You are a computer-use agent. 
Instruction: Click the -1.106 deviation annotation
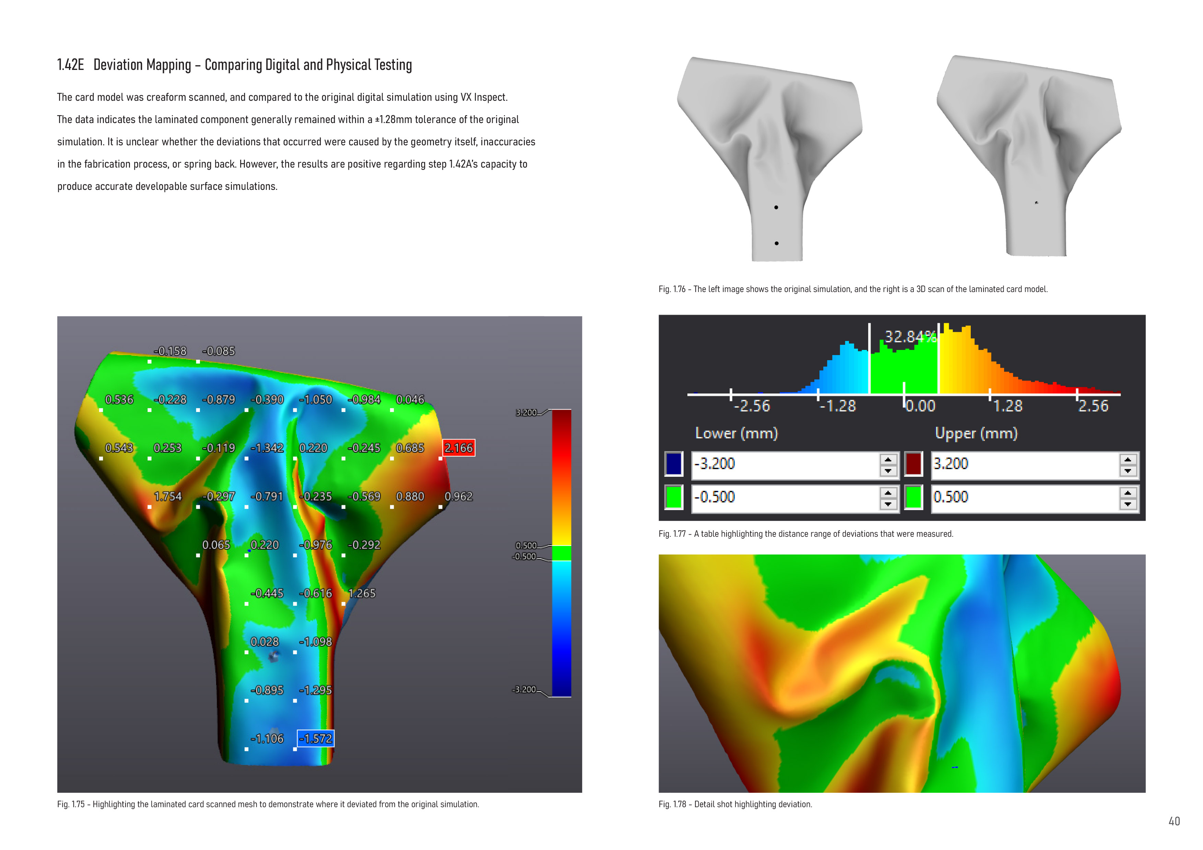[x=267, y=739]
